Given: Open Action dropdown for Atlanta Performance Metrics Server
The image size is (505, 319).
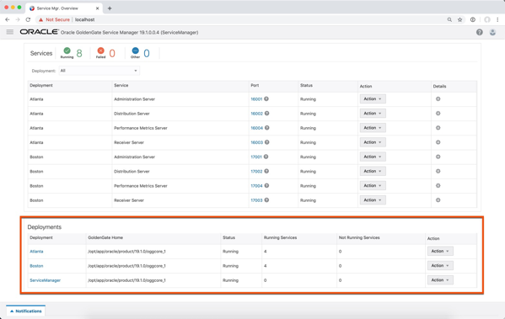Looking at the screenshot, I should click(x=373, y=128).
